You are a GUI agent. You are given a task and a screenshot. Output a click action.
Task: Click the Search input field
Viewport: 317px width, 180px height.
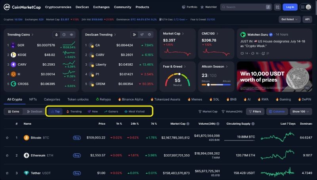[x=246, y=7]
